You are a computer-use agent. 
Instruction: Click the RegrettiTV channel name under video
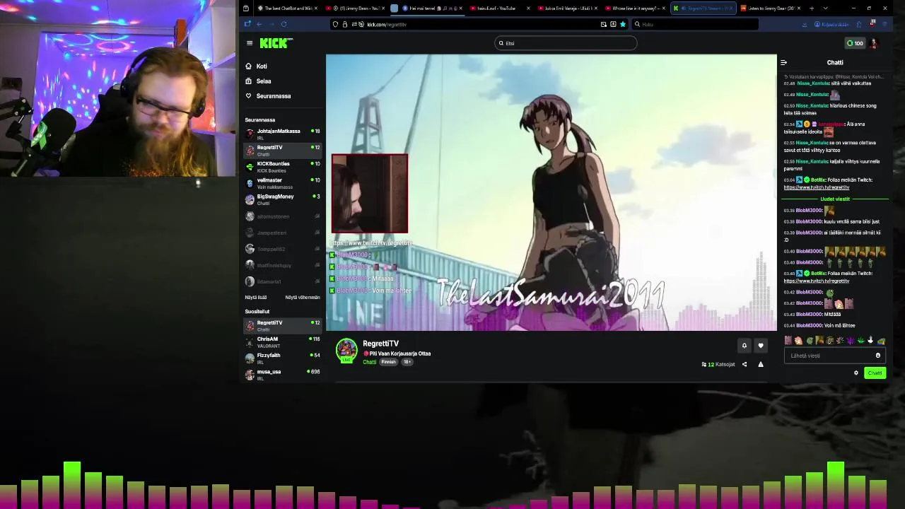[x=380, y=344]
